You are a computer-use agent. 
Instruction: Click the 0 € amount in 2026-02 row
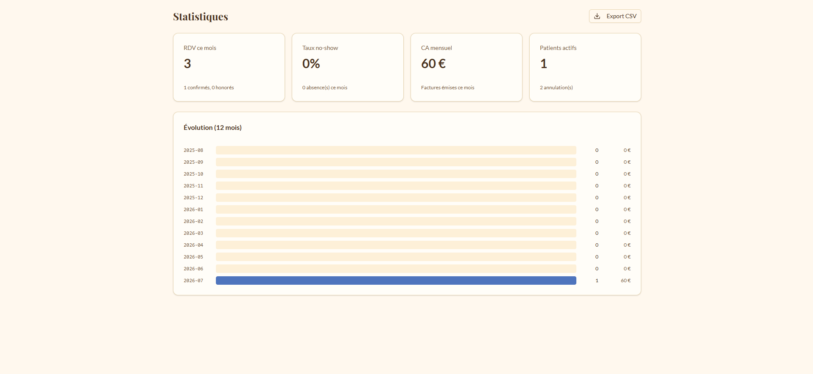tap(627, 221)
